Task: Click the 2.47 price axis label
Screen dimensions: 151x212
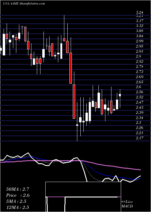Action: coord(140,102)
